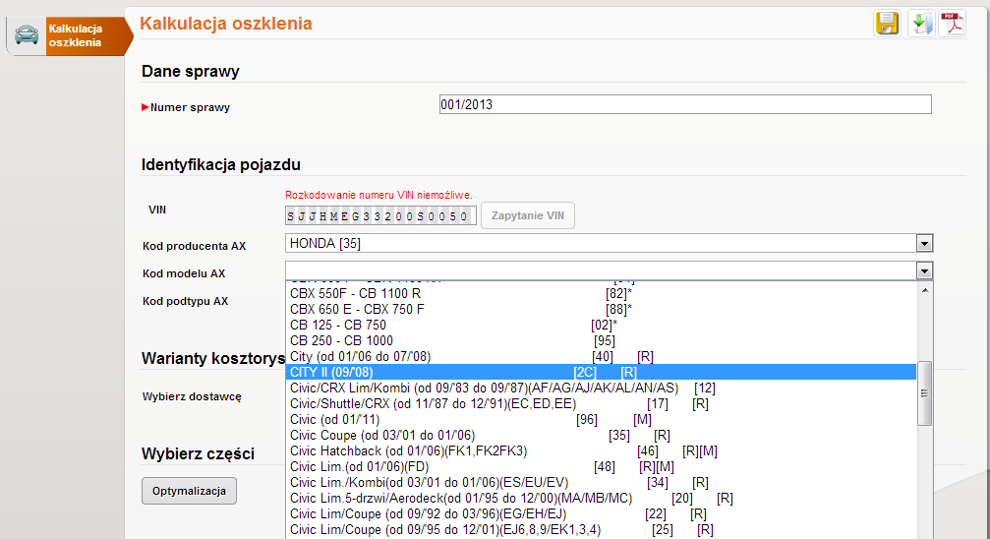Pick Civic (od 01/'11) [96] entry

[601, 420]
